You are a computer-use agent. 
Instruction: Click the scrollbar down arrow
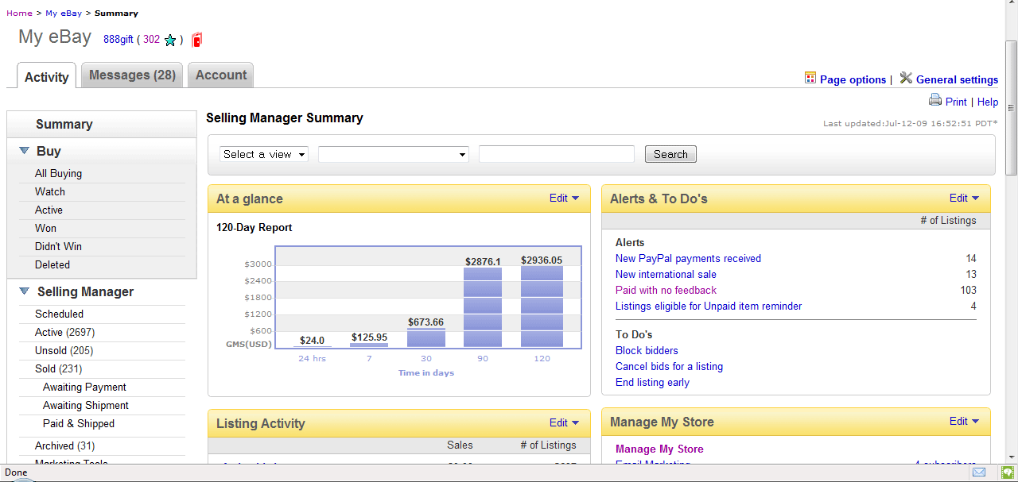point(1011,457)
